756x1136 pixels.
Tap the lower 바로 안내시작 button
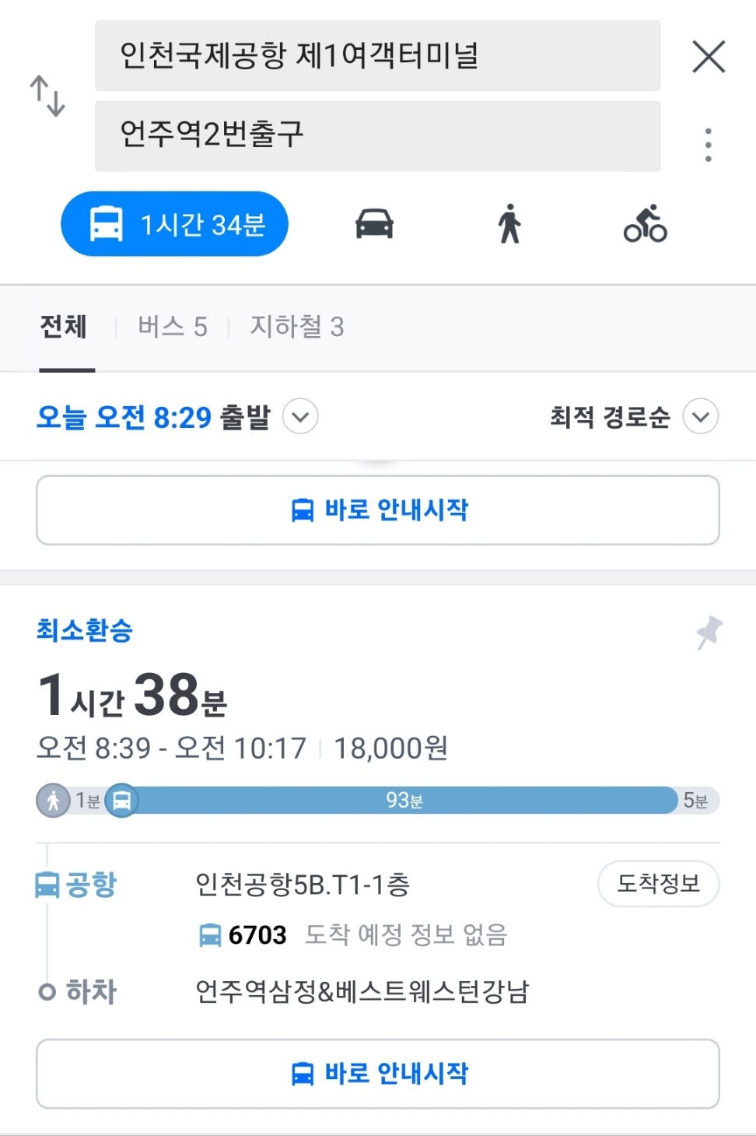click(x=378, y=1074)
